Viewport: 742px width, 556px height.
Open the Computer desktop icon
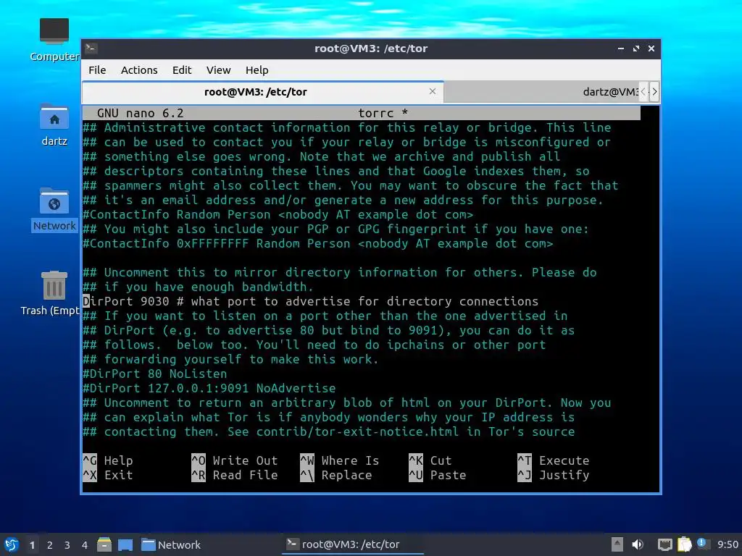pyautogui.click(x=54, y=40)
